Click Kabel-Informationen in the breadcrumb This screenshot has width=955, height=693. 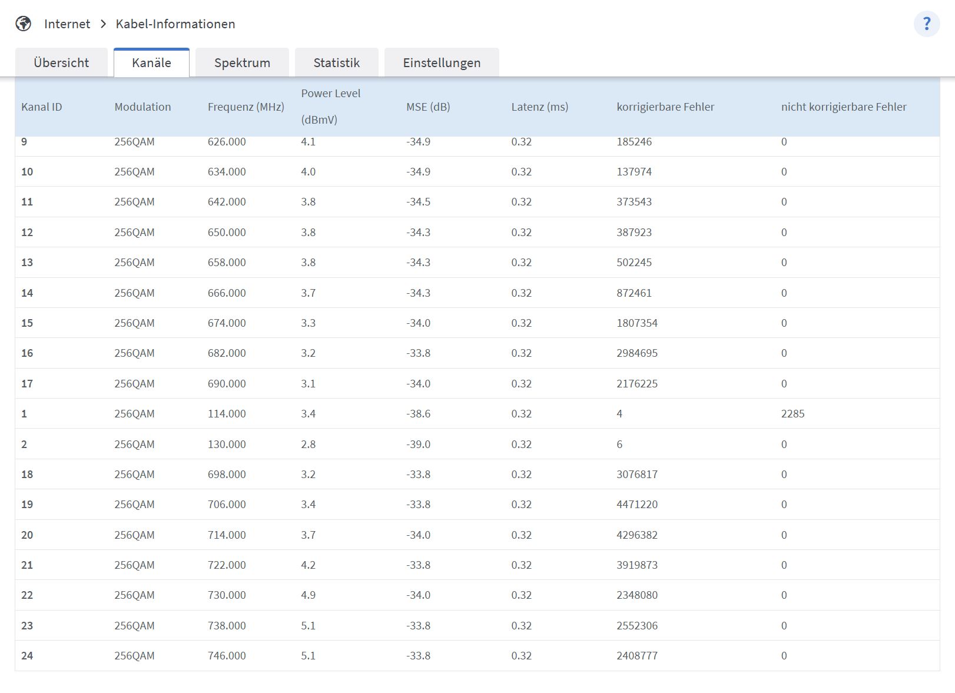tap(175, 24)
